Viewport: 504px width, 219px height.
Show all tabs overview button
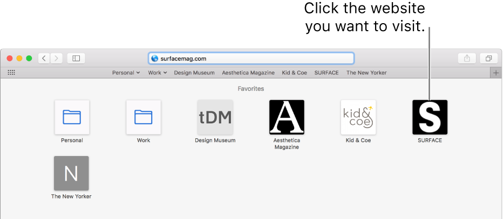(488, 58)
